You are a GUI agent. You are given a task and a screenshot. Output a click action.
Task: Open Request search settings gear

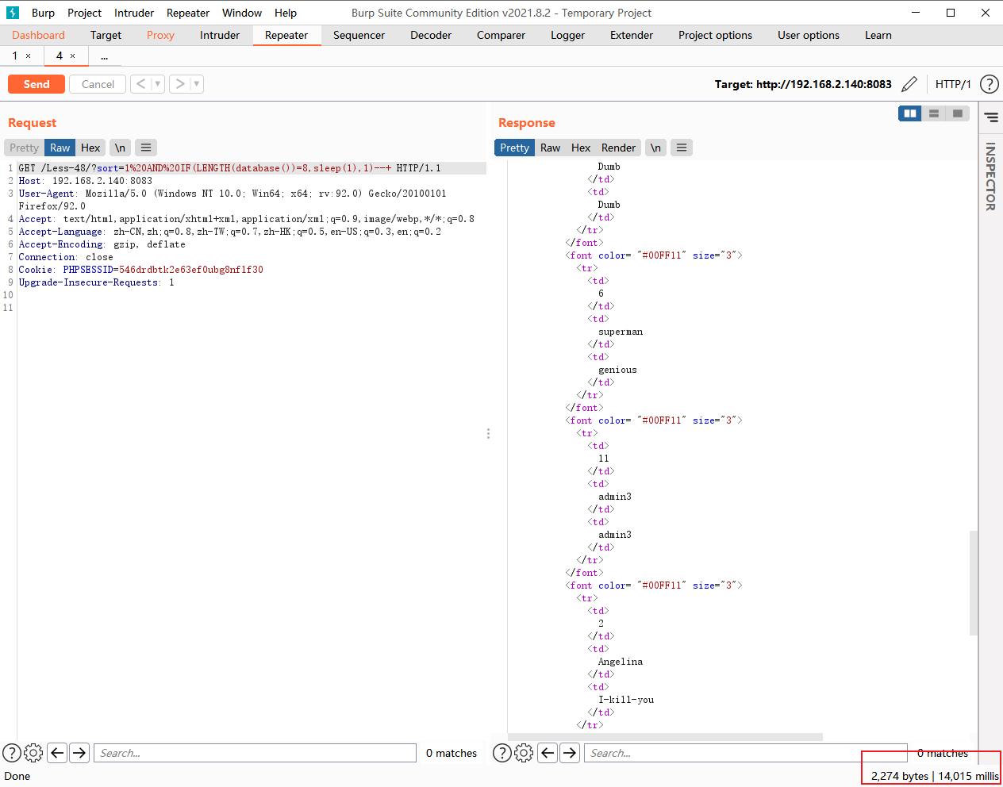[33, 753]
